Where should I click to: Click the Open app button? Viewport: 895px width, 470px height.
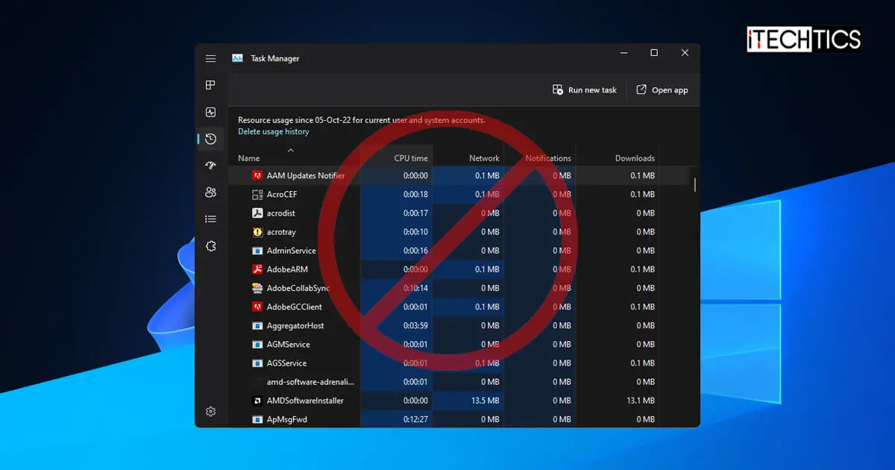(x=662, y=90)
